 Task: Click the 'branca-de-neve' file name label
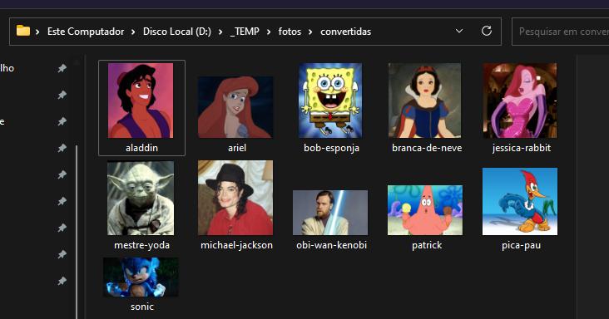pyautogui.click(x=427, y=148)
